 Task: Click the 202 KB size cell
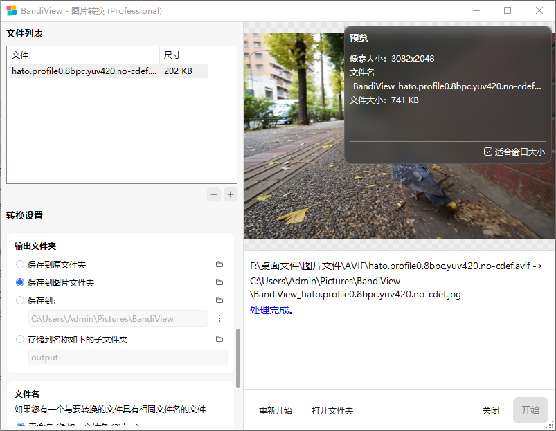click(178, 71)
